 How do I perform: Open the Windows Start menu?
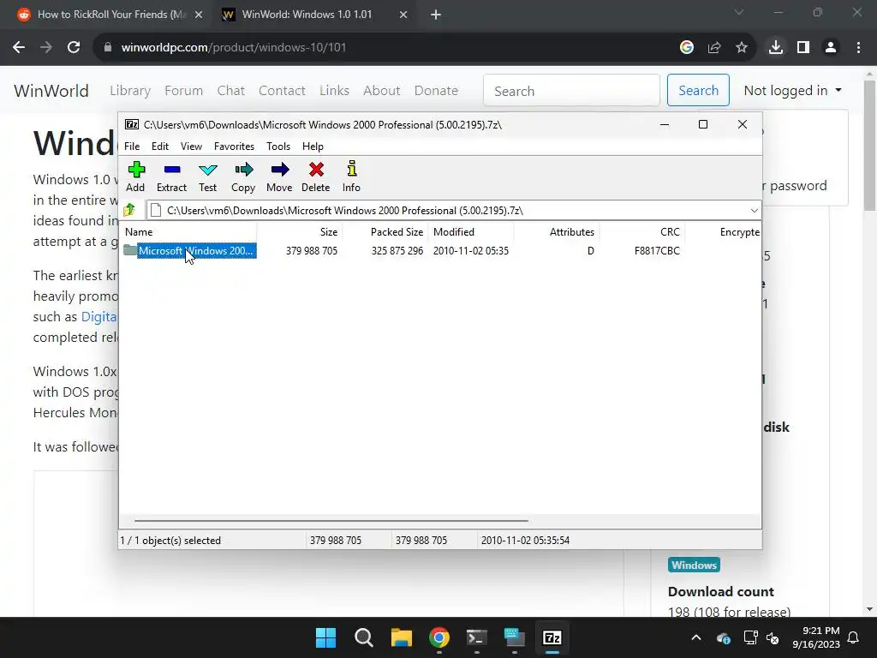[x=326, y=637]
